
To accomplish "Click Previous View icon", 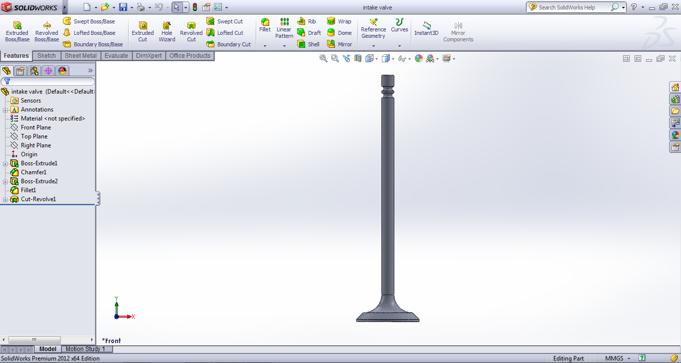I will [346, 58].
